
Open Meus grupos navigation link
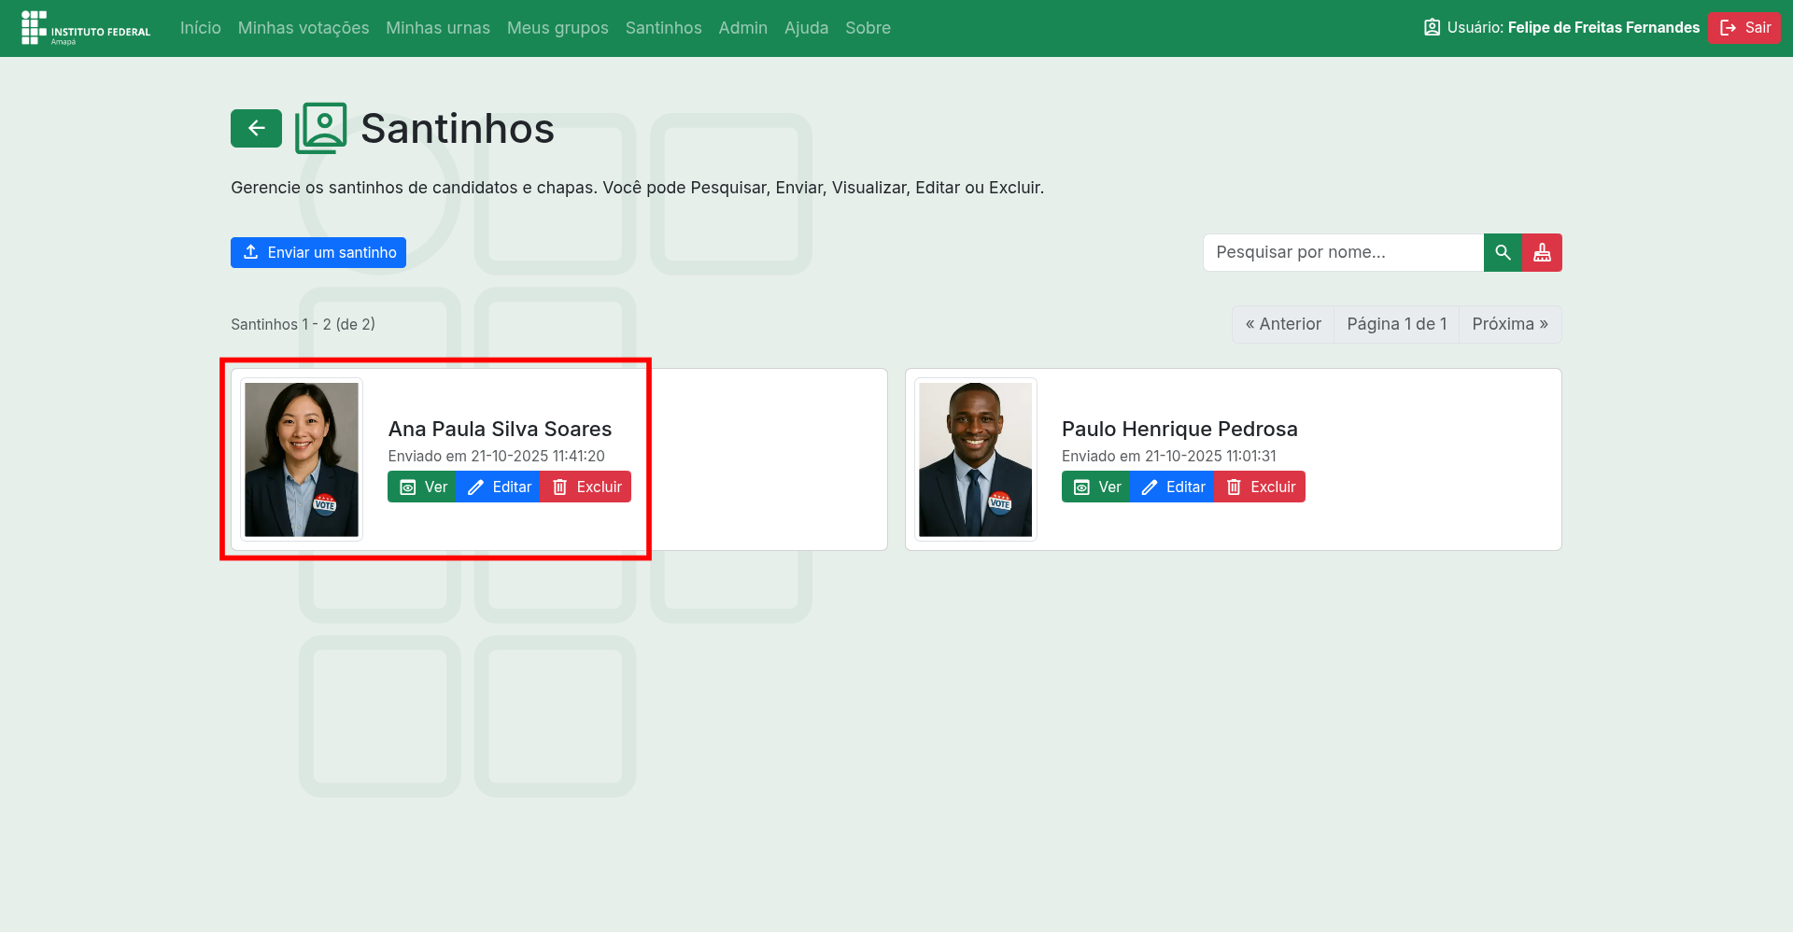pos(558,28)
